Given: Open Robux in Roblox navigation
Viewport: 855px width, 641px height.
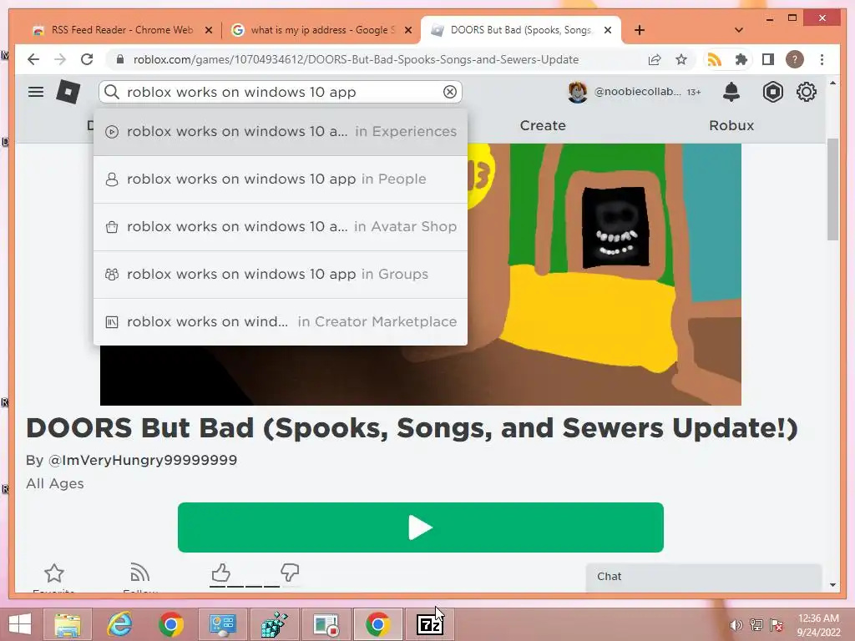Looking at the screenshot, I should tap(731, 125).
